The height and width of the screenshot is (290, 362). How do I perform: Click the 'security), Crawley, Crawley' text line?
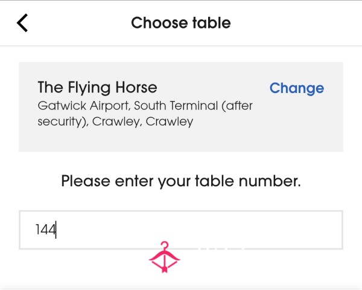point(115,121)
